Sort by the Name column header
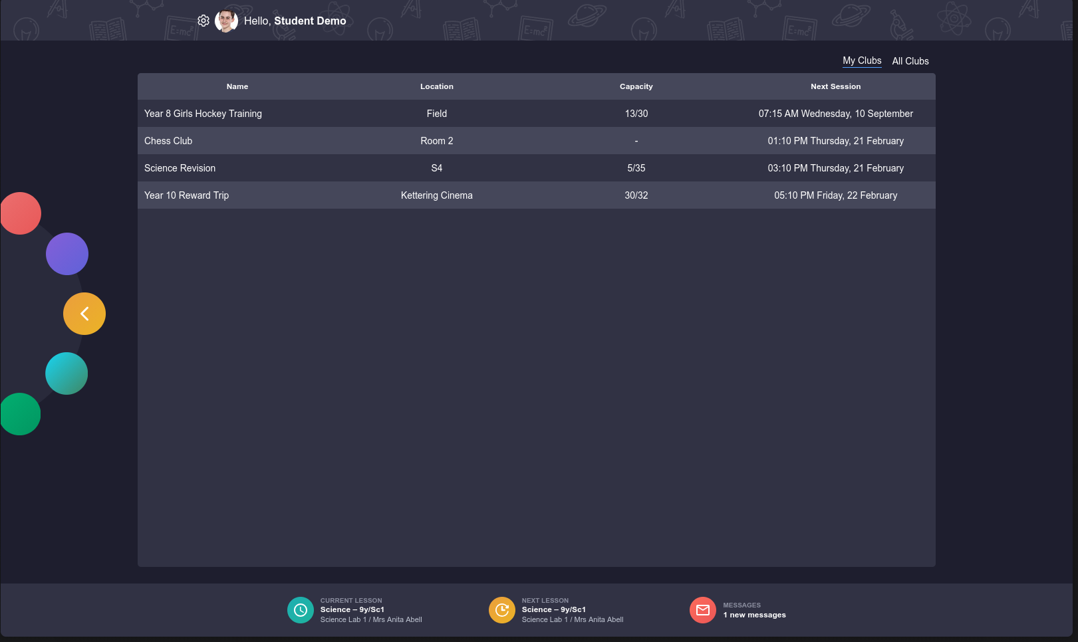Screen dimensions: 1078x642 237,86
